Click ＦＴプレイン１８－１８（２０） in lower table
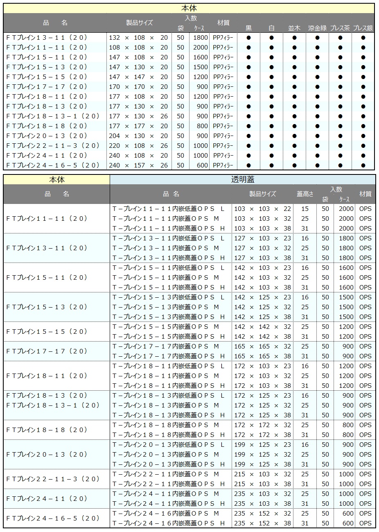The width and height of the screenshot is (379, 532). pos(47,430)
